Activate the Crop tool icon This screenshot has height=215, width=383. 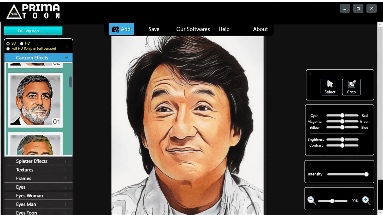click(351, 84)
